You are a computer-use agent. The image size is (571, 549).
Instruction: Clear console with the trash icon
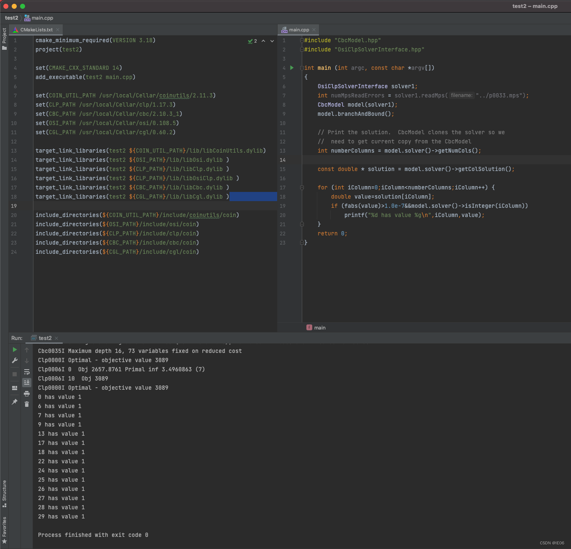point(27,404)
